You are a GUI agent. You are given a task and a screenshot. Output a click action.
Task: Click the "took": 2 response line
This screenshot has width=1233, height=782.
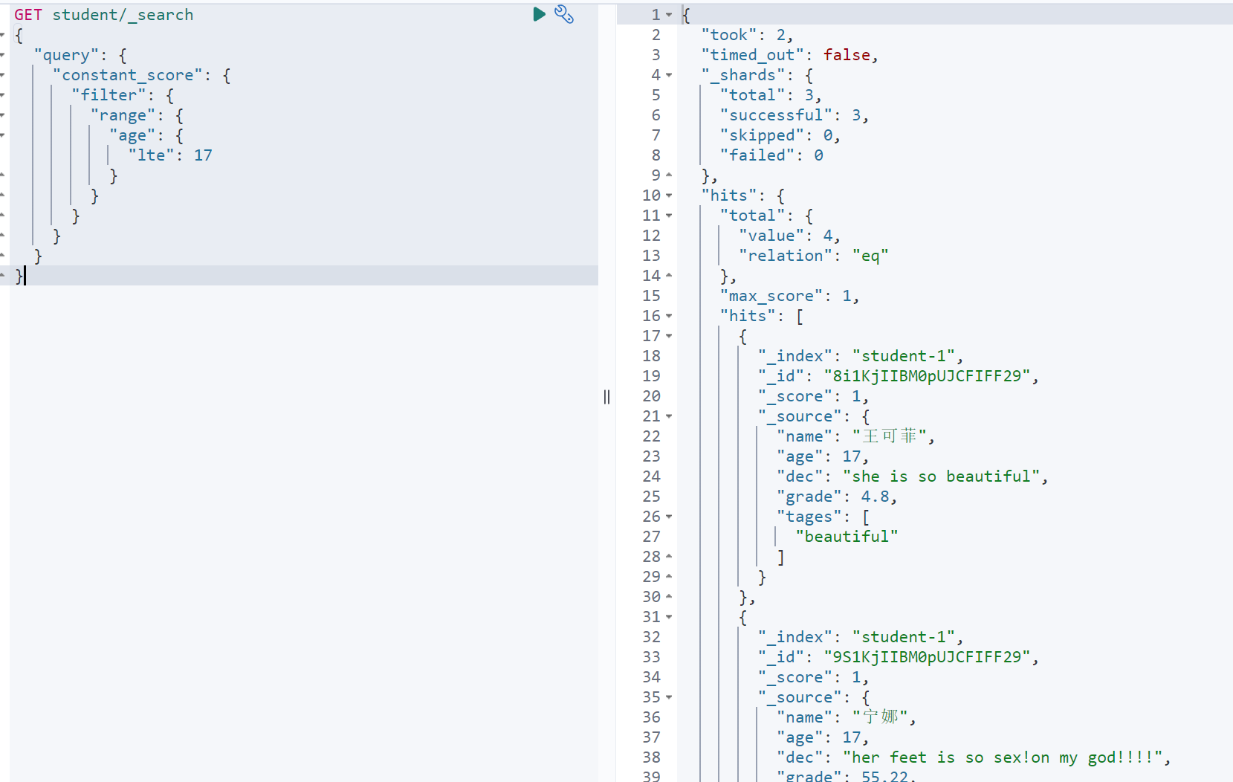pos(747,35)
